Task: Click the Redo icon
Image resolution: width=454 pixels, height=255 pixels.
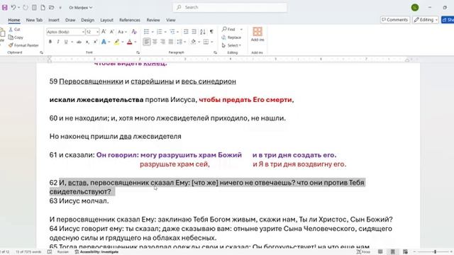Action: 26,8
